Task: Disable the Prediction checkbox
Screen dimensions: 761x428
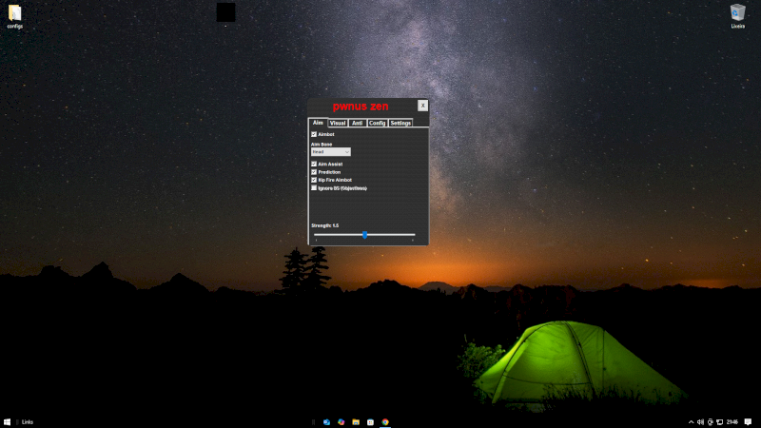Action: coord(314,171)
